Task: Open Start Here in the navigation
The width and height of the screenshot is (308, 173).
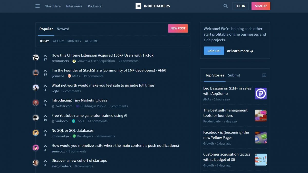Action: click(53, 6)
